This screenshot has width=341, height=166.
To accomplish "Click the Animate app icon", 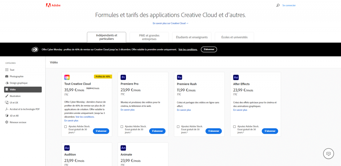I will click(x=123, y=148).
